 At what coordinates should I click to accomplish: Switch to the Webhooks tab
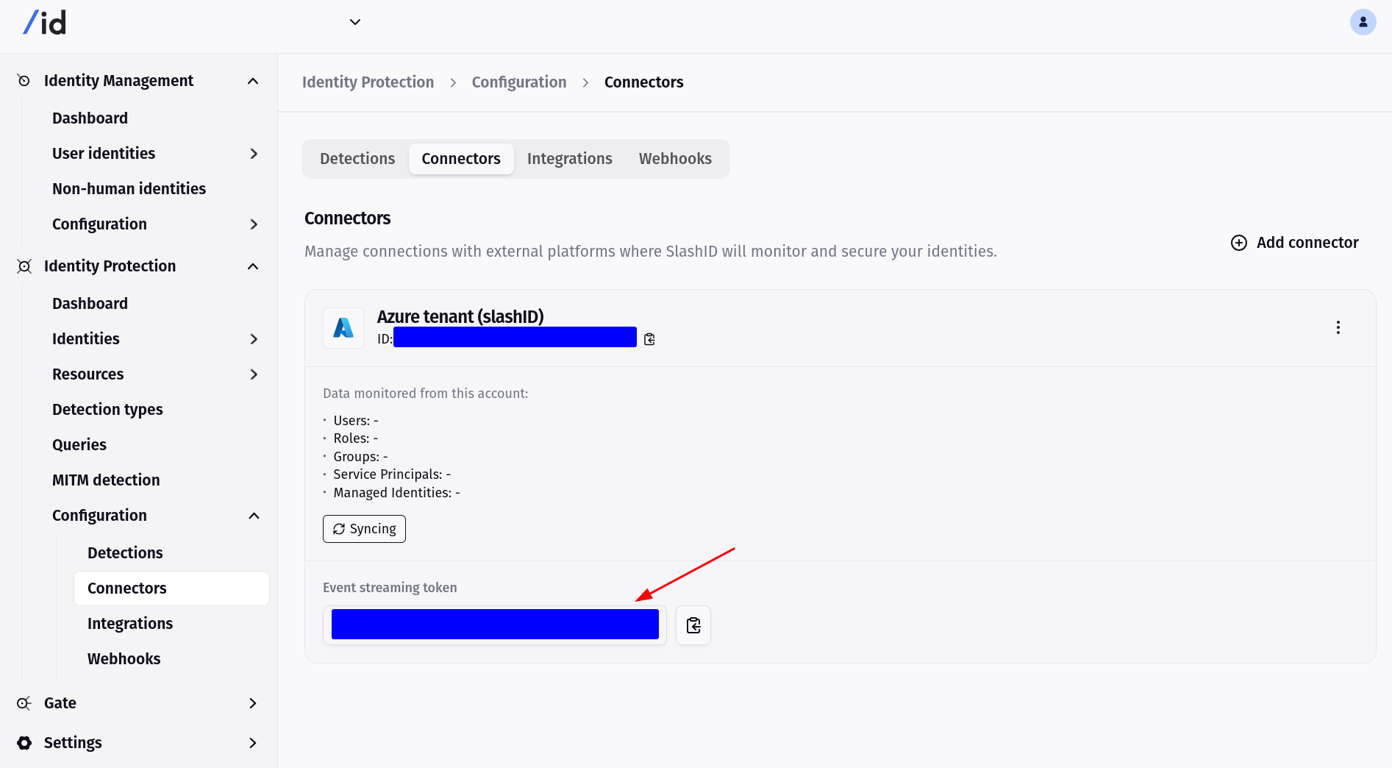tap(674, 159)
